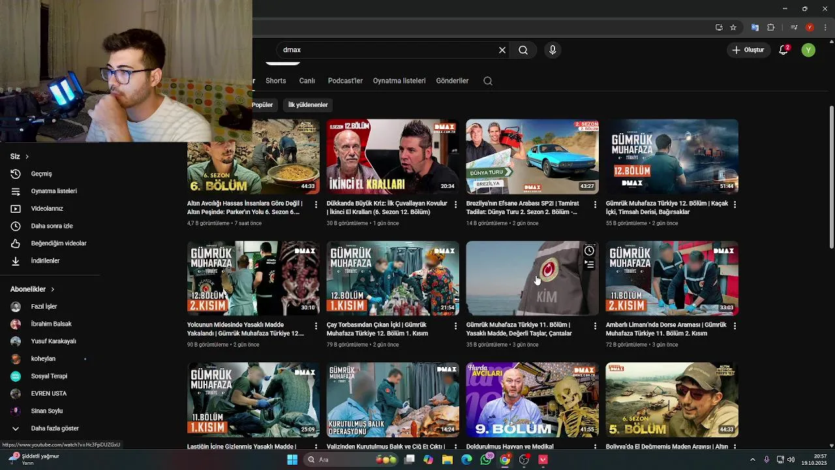835x470 pixels.
Task: Expand the Siz section chevron
Action: pos(27,157)
